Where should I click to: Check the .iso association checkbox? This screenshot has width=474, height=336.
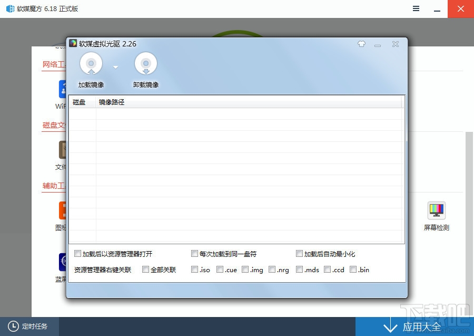[195, 270]
